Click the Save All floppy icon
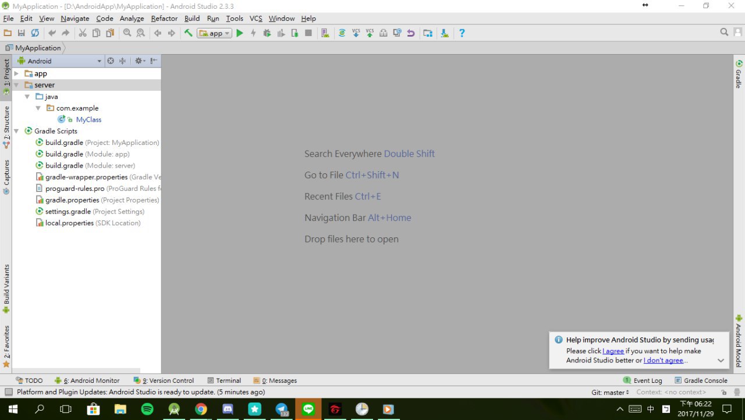The image size is (745, 420). click(x=22, y=33)
